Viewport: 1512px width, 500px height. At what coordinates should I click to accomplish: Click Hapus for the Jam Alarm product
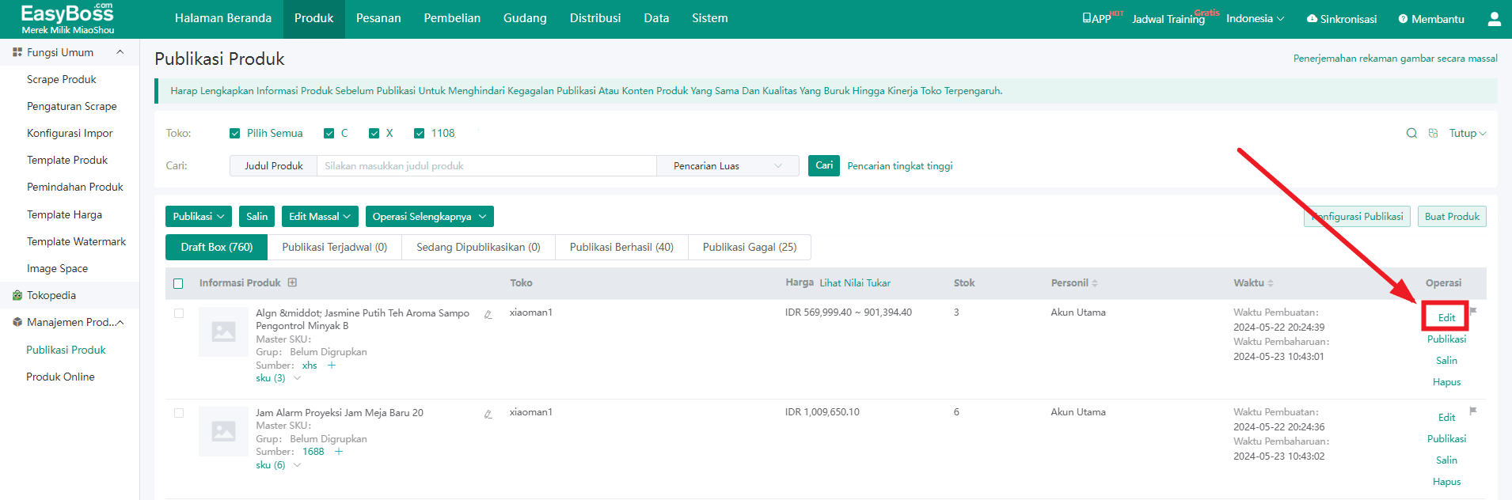point(1446,481)
